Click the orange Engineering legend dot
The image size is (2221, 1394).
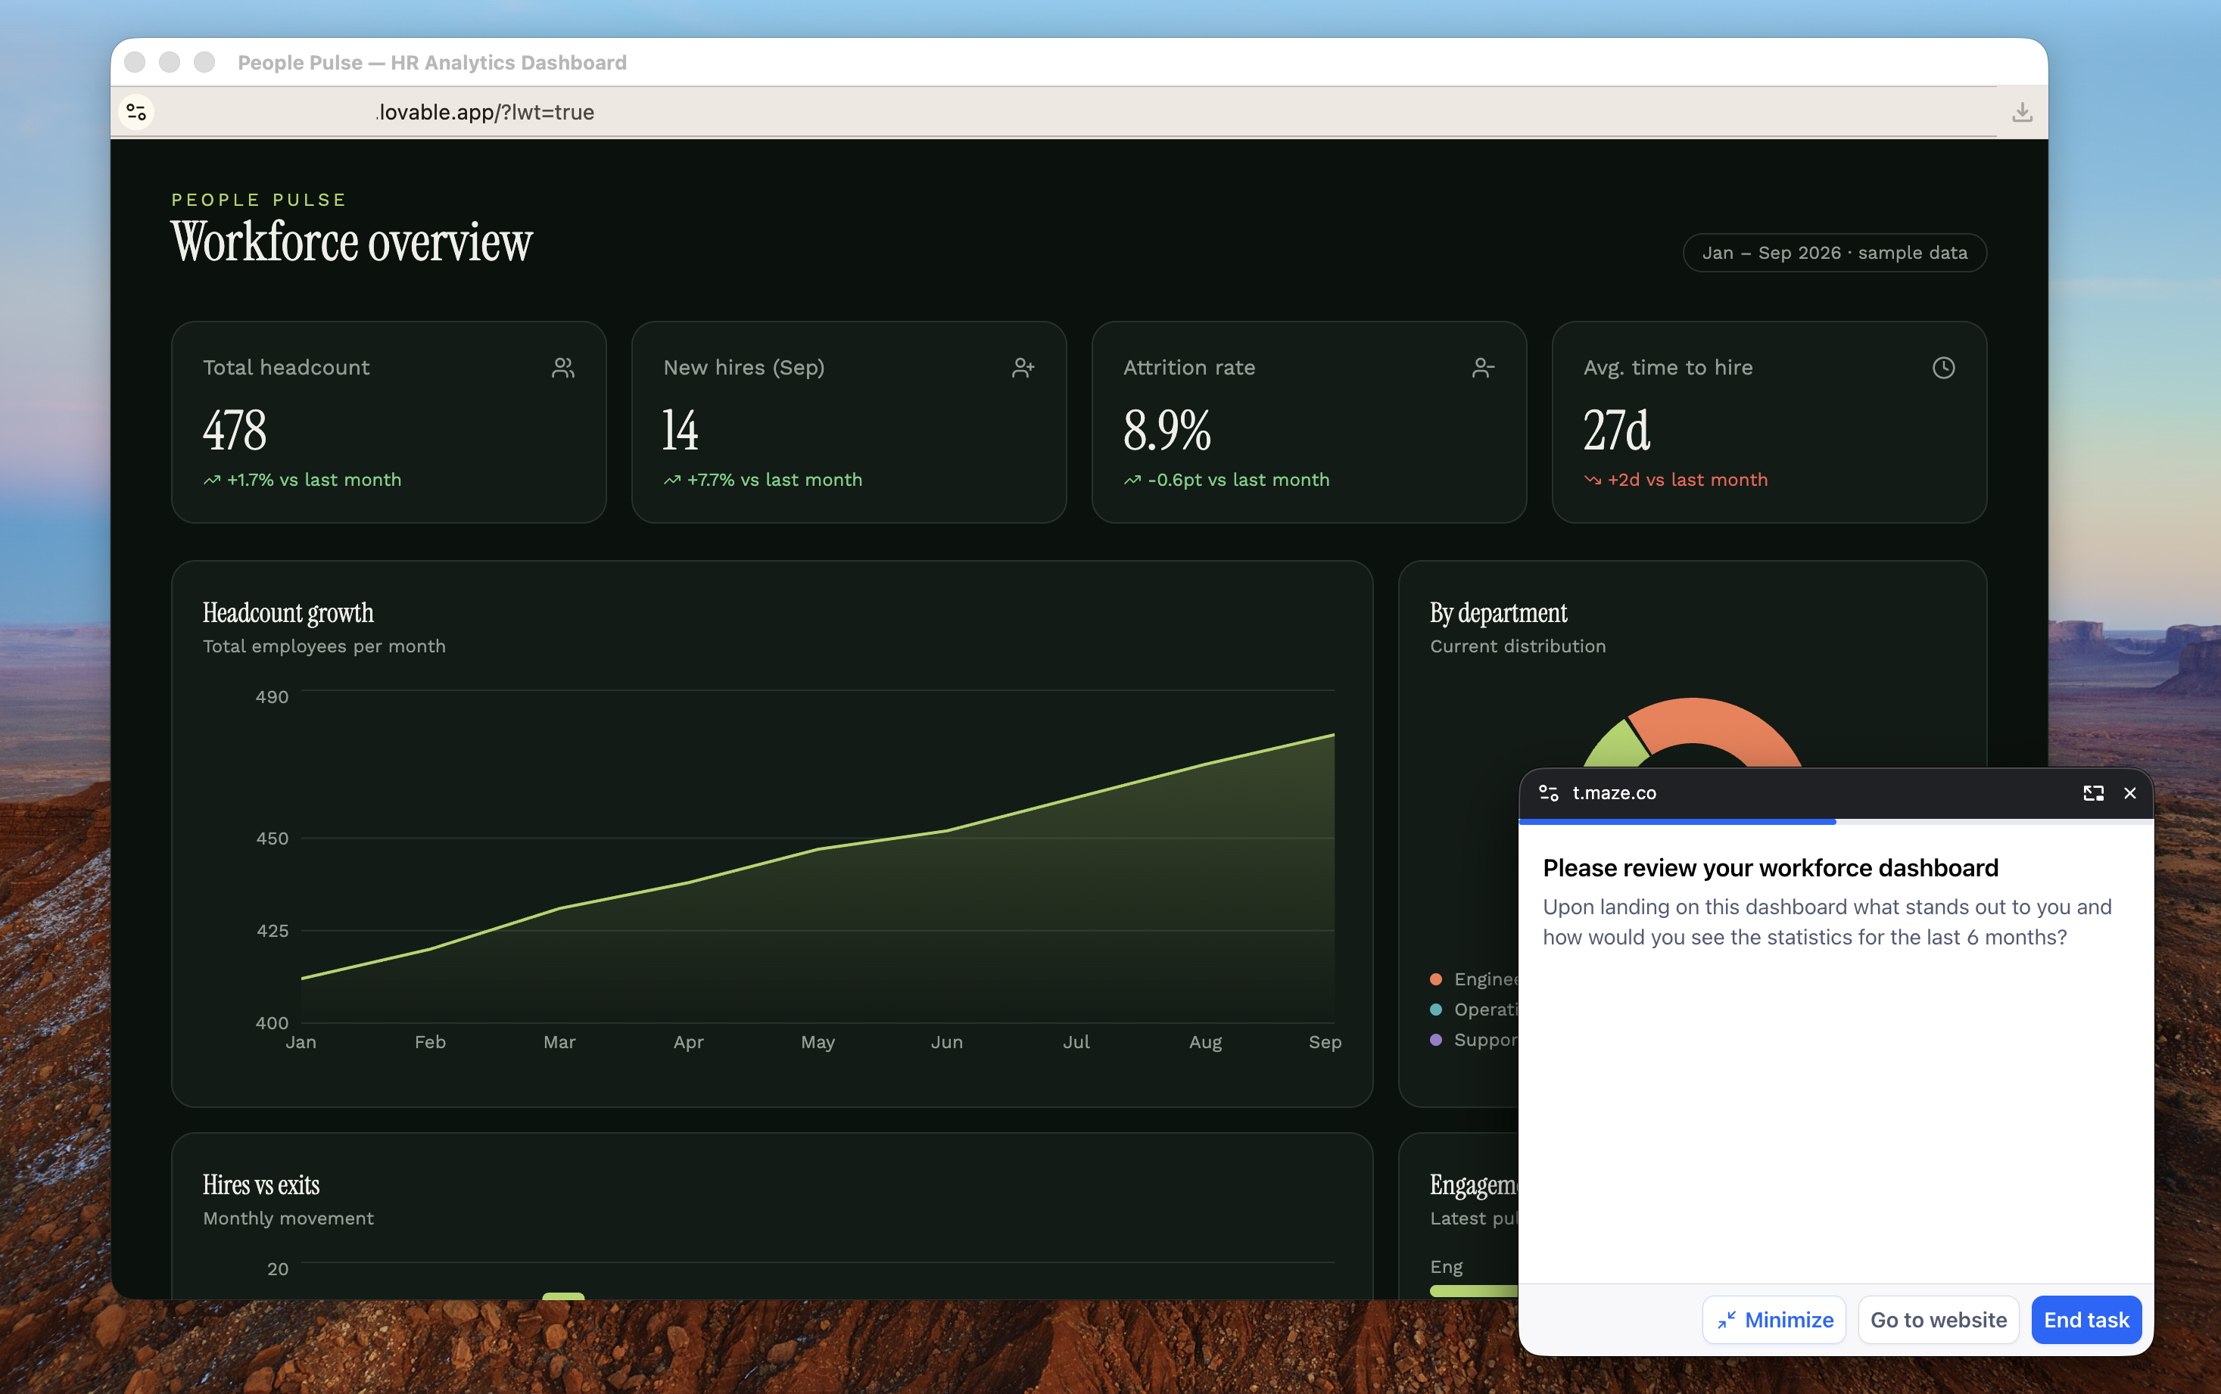click(x=1435, y=979)
